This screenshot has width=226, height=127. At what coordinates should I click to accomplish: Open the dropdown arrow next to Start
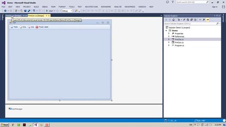(54, 11)
